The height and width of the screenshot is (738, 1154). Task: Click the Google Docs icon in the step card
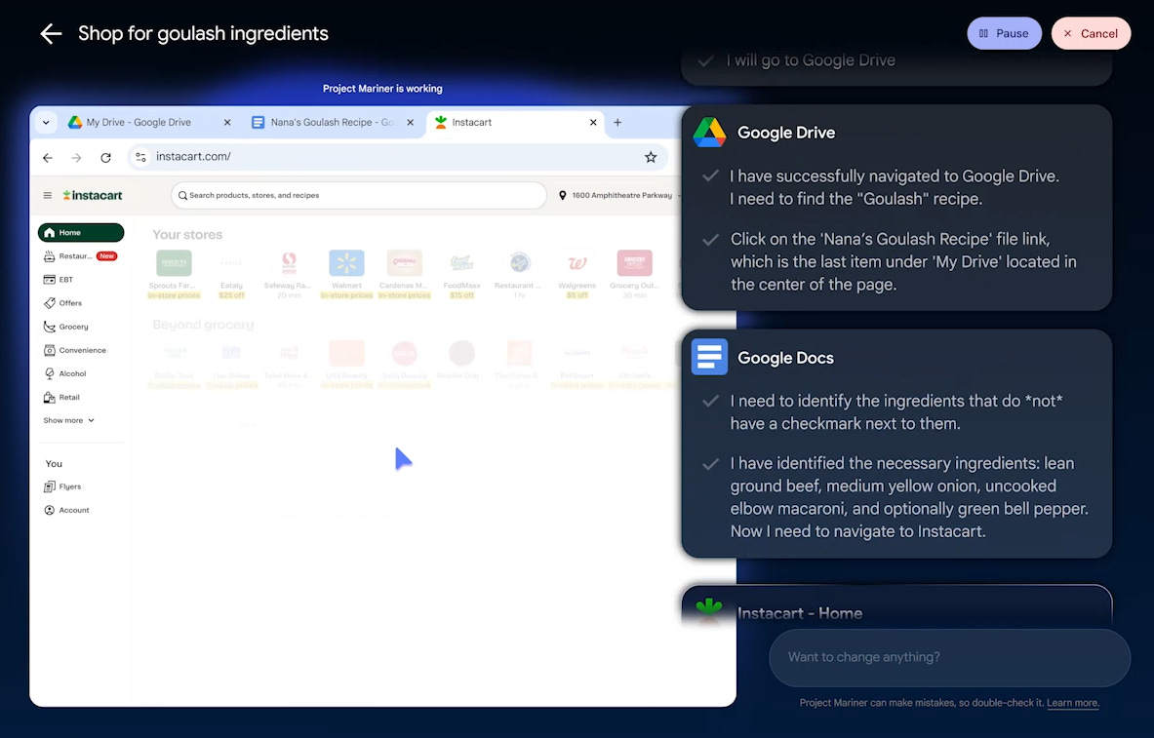tap(709, 357)
